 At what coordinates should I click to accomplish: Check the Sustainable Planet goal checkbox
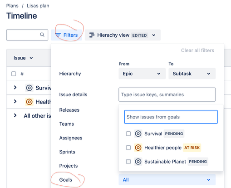(128, 162)
